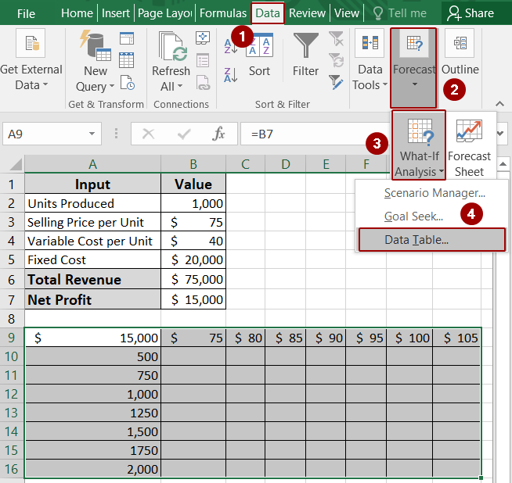
Task: Click the cell 'Fixed Cost'
Action: (x=92, y=259)
